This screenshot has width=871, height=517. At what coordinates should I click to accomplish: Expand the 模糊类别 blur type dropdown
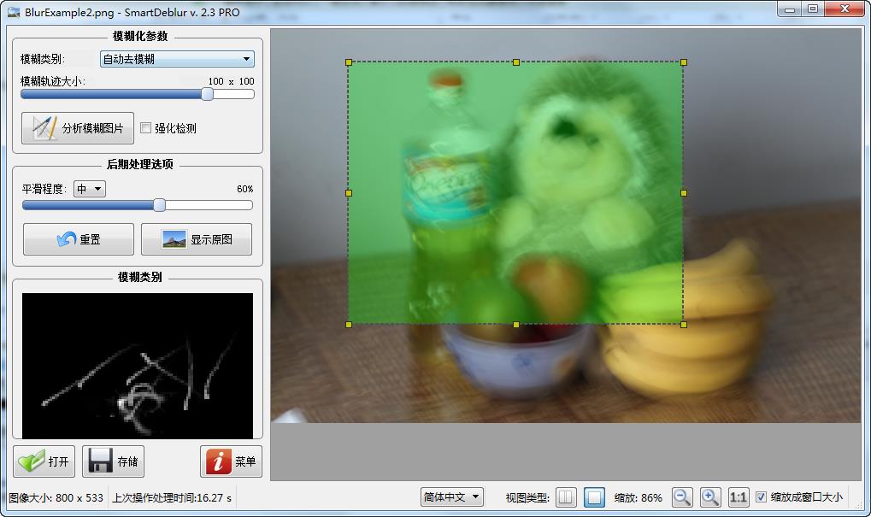[177, 59]
